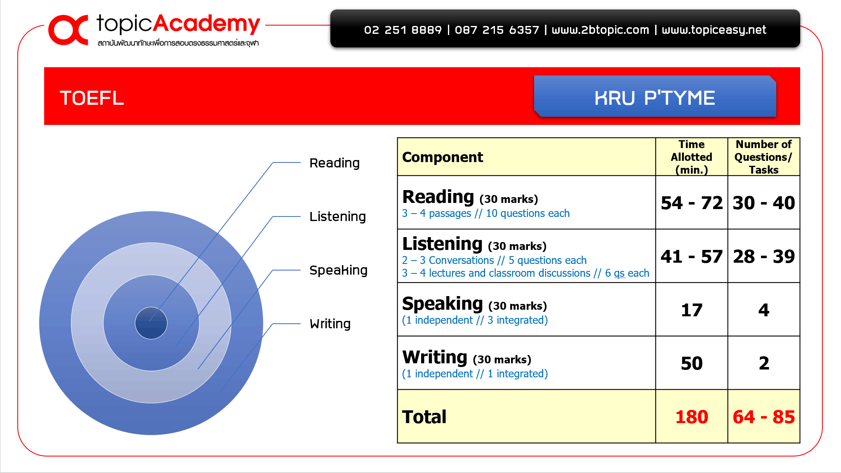841x473 pixels.
Task: Click Listening (30 marks) table cell title
Action: [x=474, y=244]
